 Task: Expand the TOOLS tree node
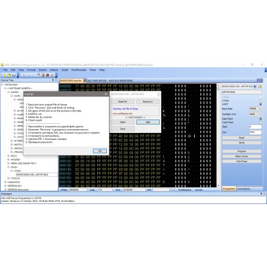click(9, 178)
